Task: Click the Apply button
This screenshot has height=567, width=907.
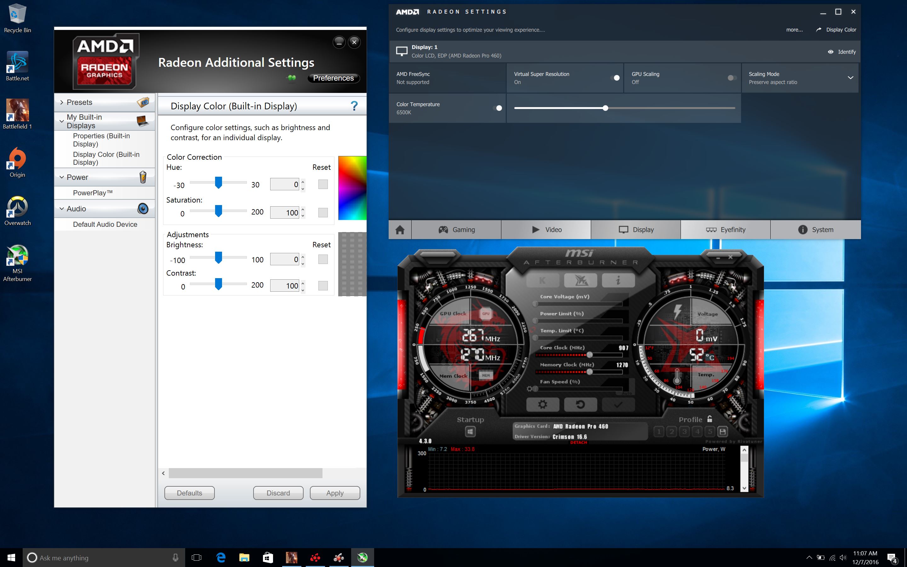Action: pos(335,493)
